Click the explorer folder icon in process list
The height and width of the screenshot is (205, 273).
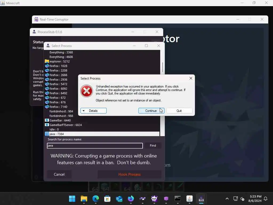click(x=47, y=61)
